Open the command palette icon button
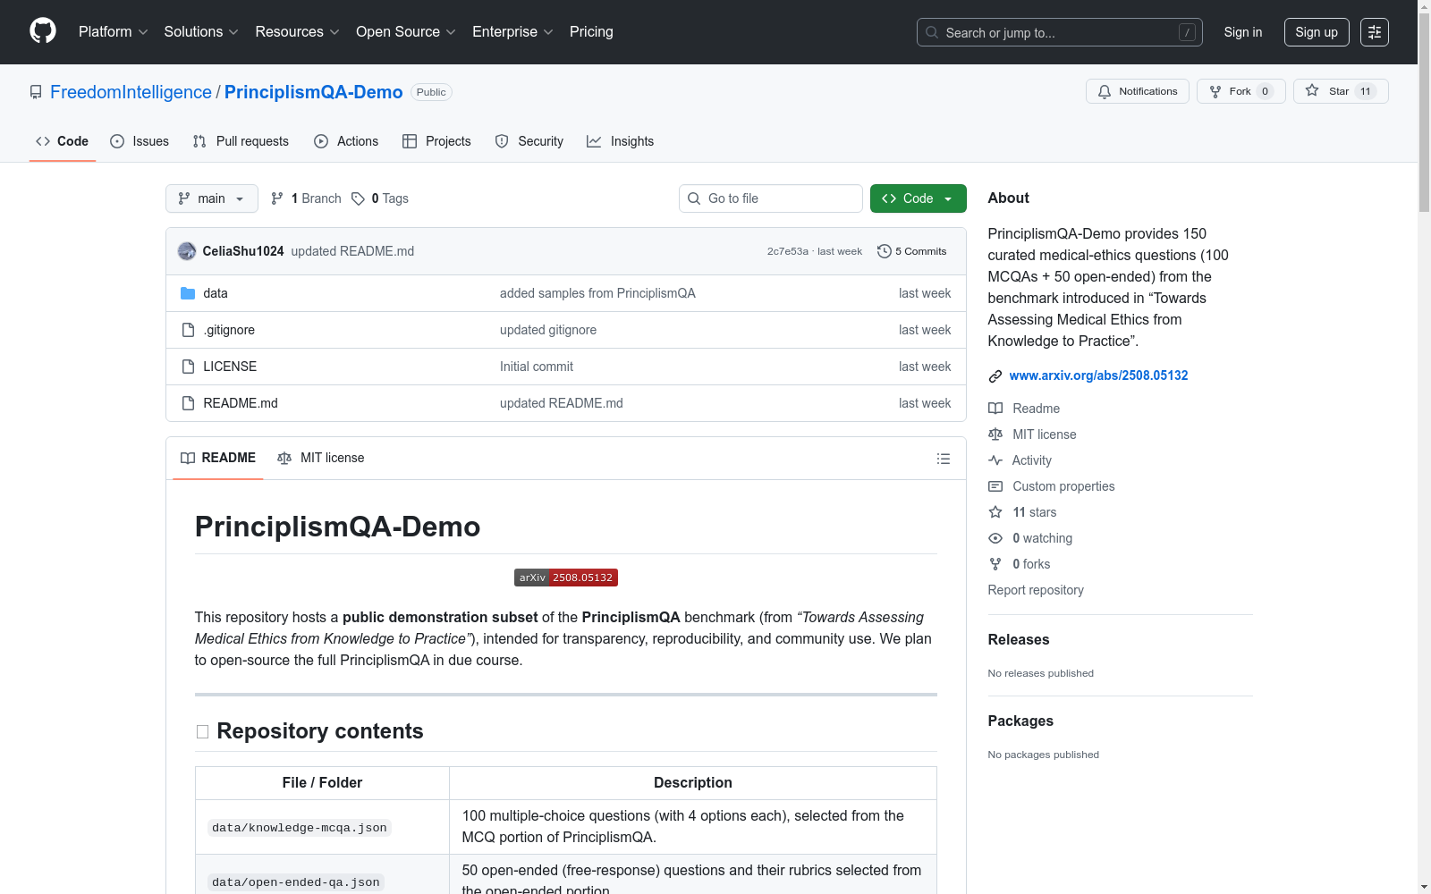This screenshot has width=1431, height=894. [1375, 32]
